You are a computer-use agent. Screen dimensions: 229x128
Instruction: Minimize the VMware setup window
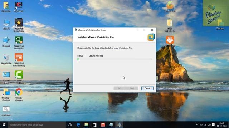137,30
